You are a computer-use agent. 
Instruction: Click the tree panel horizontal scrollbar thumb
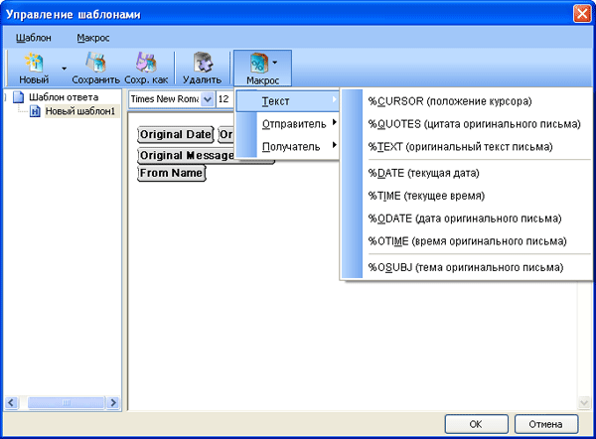click(x=66, y=402)
